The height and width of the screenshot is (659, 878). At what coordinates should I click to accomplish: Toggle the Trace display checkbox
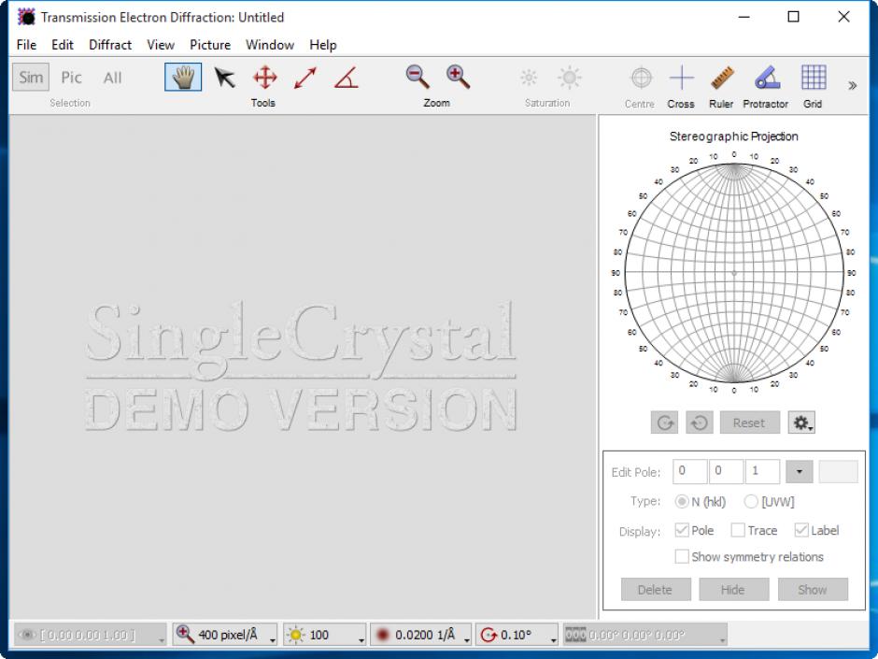pos(738,530)
